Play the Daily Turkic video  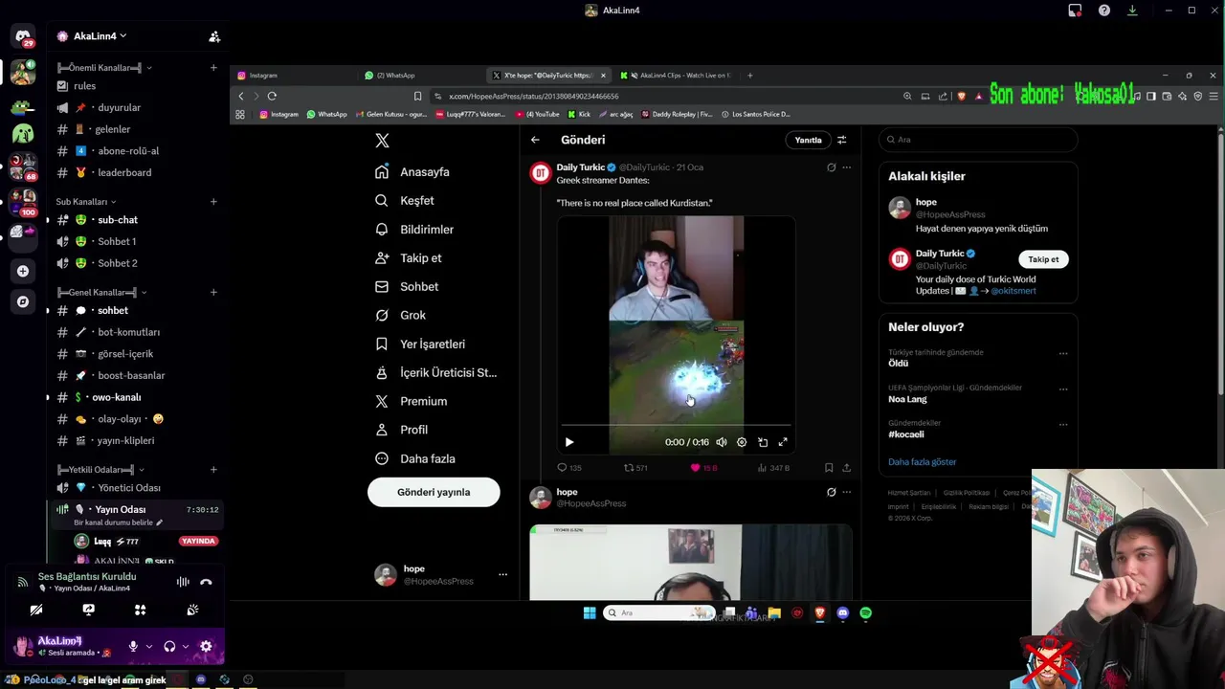[x=569, y=442]
